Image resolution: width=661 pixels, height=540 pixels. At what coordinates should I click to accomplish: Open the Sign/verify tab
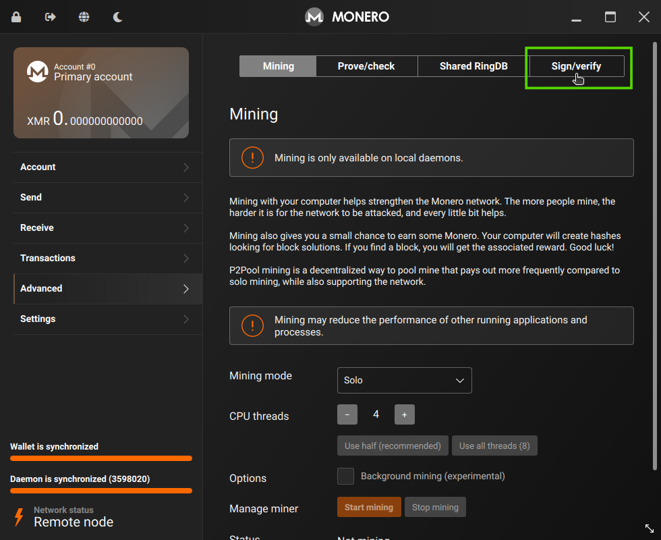[x=576, y=66]
